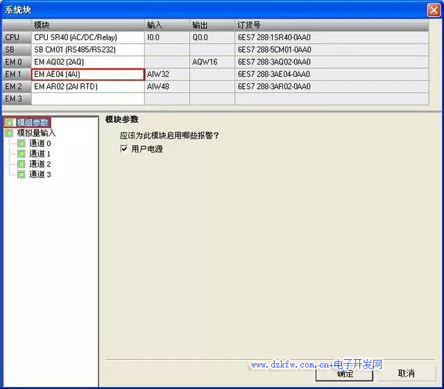This screenshot has height=389, width=444.
Task: Click the 通道 0 node icon
Action: pyautogui.click(x=22, y=144)
